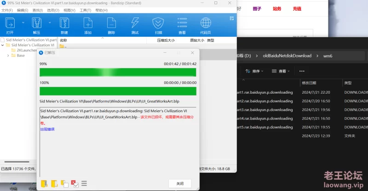Select the folder row dated 2024/7/23 12:39
This screenshot has width=368, height=191.
(x=302, y=136)
